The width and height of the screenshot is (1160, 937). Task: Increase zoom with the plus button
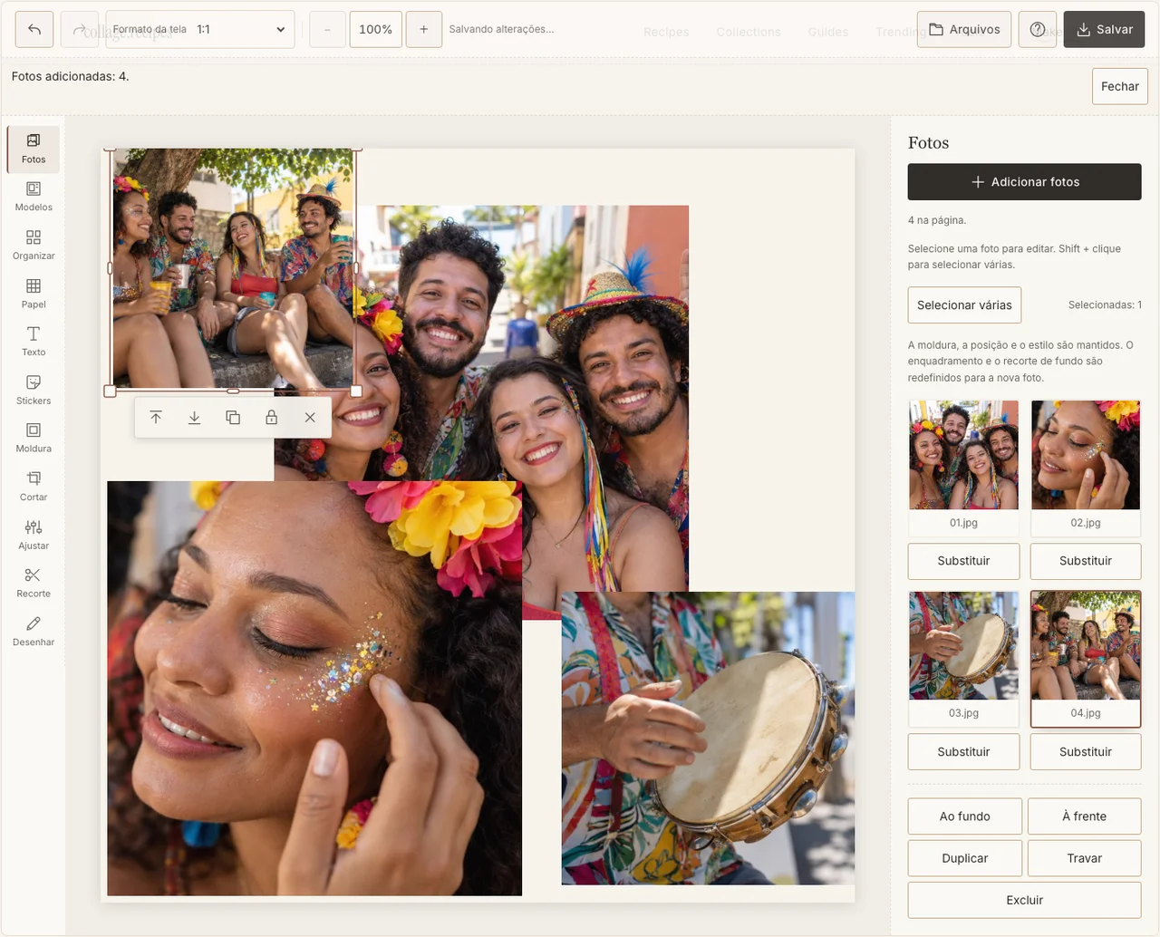(423, 29)
